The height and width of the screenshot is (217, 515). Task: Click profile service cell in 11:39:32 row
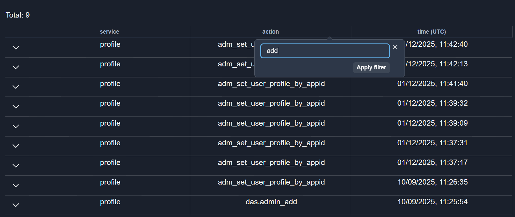pos(110,104)
